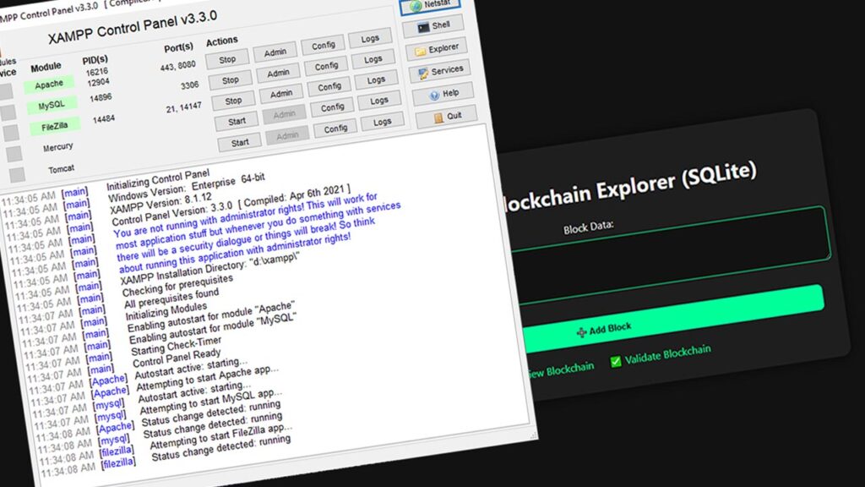Open Logs for Tomcat
The image size is (865, 487).
(383, 122)
